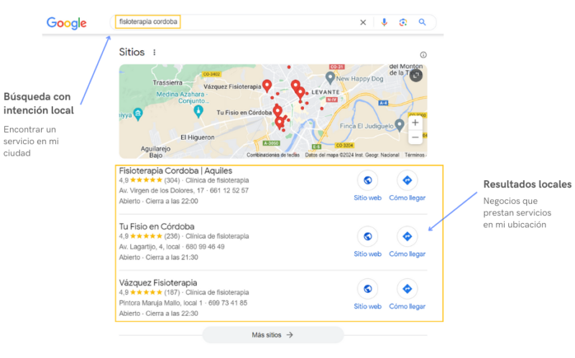This screenshot has height=358, width=575.
Task: Click the El Higueron label on the map
Action: click(x=197, y=138)
